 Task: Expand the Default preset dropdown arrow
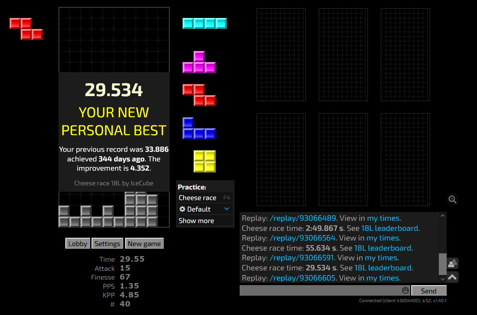(226, 209)
